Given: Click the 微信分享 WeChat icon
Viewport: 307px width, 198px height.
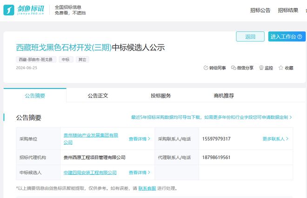Looking at the screenshot, I should tap(234, 68).
